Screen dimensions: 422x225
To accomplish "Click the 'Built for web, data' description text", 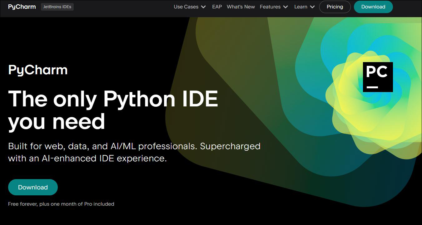I will coord(134,152).
